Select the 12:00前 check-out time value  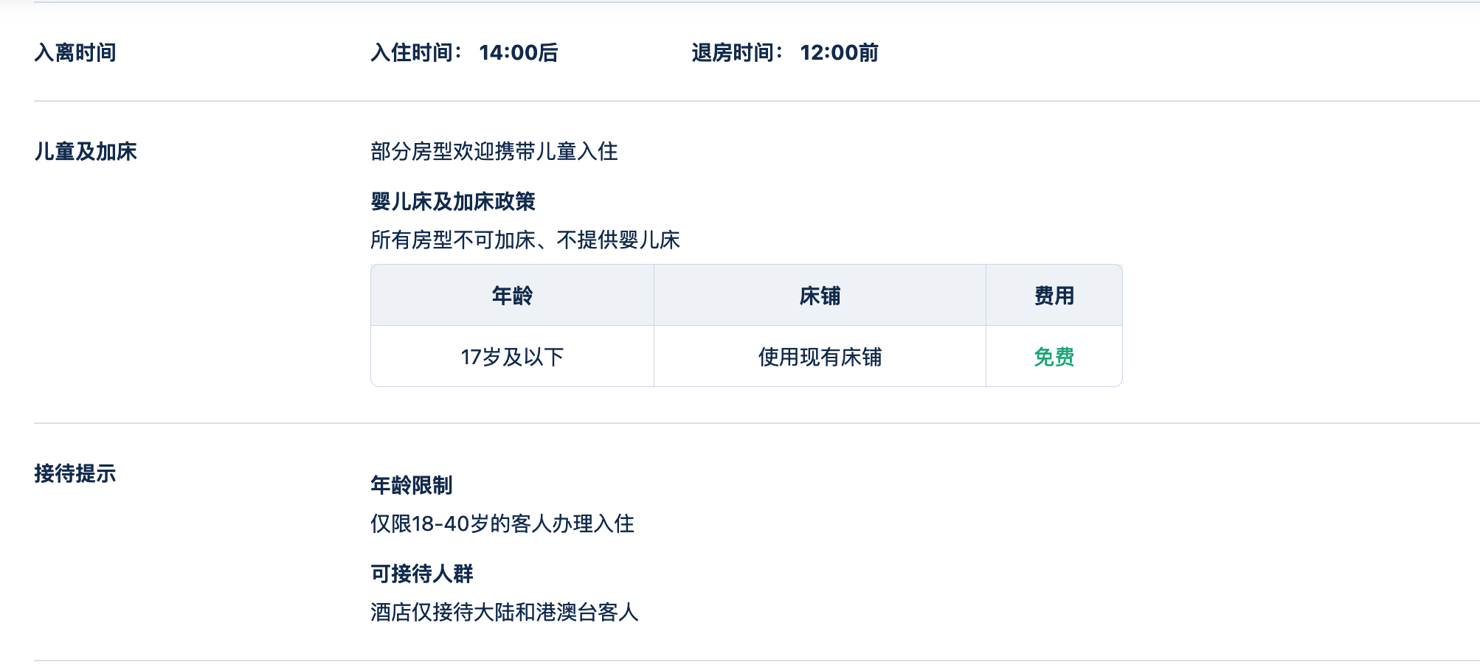pos(840,53)
